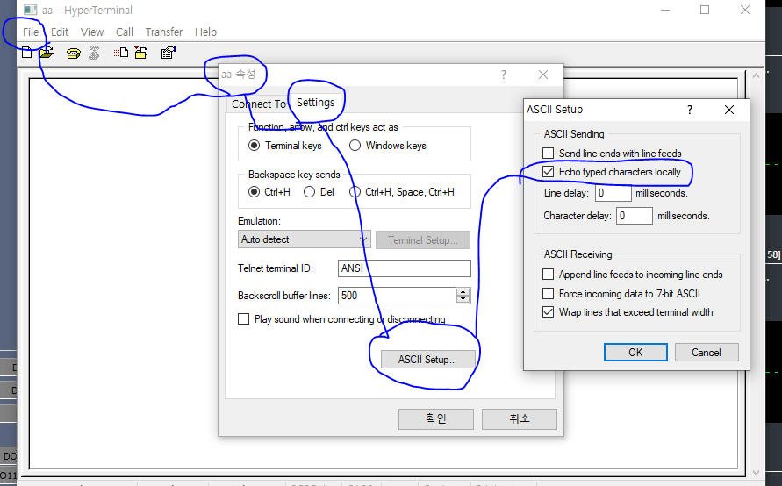Open the Help menu
Screen dimensions: 782x486
205,32
